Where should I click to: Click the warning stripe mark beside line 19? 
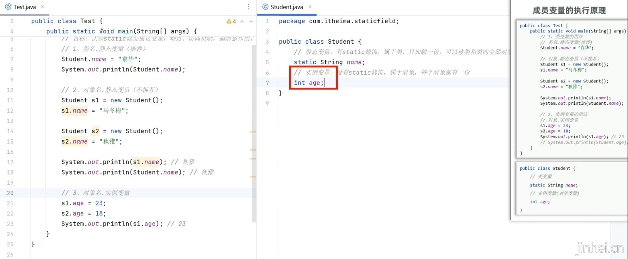[x=253, y=177]
